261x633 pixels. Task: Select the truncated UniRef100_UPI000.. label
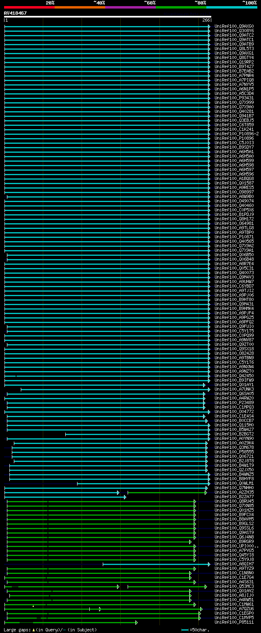point(237,546)
